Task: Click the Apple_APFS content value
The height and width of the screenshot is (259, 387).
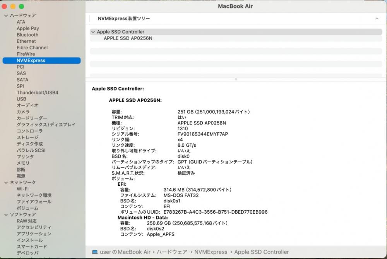Action: click(161, 234)
